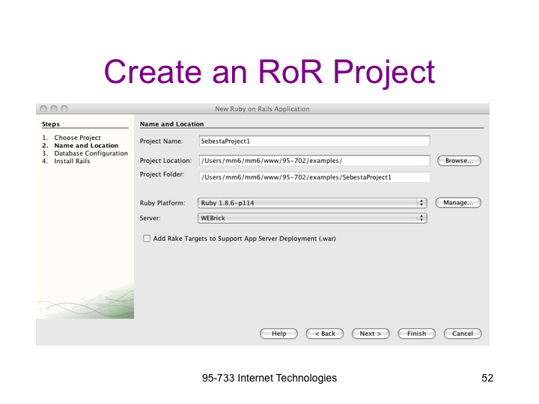Click the 'Name and Location' panel heading

(x=172, y=124)
